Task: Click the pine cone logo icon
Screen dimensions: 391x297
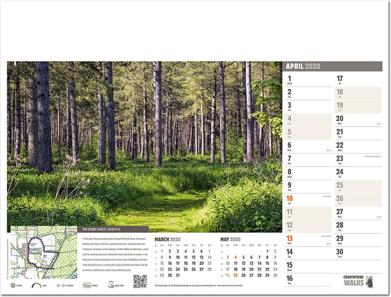Action: coord(370,282)
